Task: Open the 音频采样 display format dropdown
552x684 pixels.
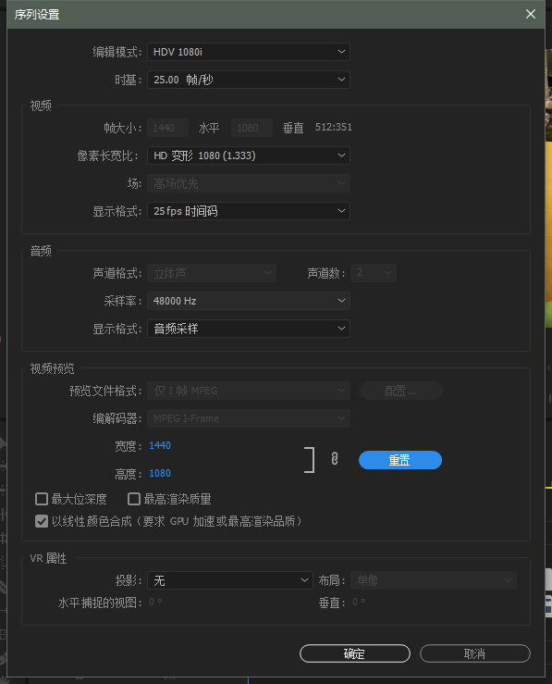Action: [x=249, y=329]
